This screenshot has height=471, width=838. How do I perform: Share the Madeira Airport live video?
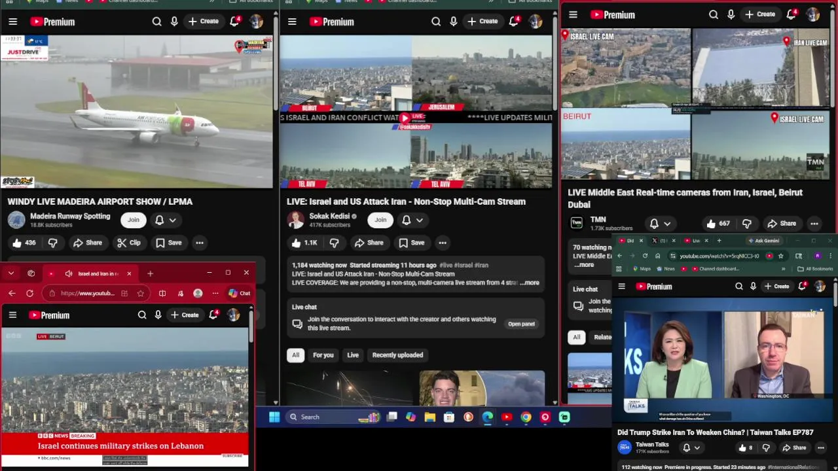coord(88,243)
